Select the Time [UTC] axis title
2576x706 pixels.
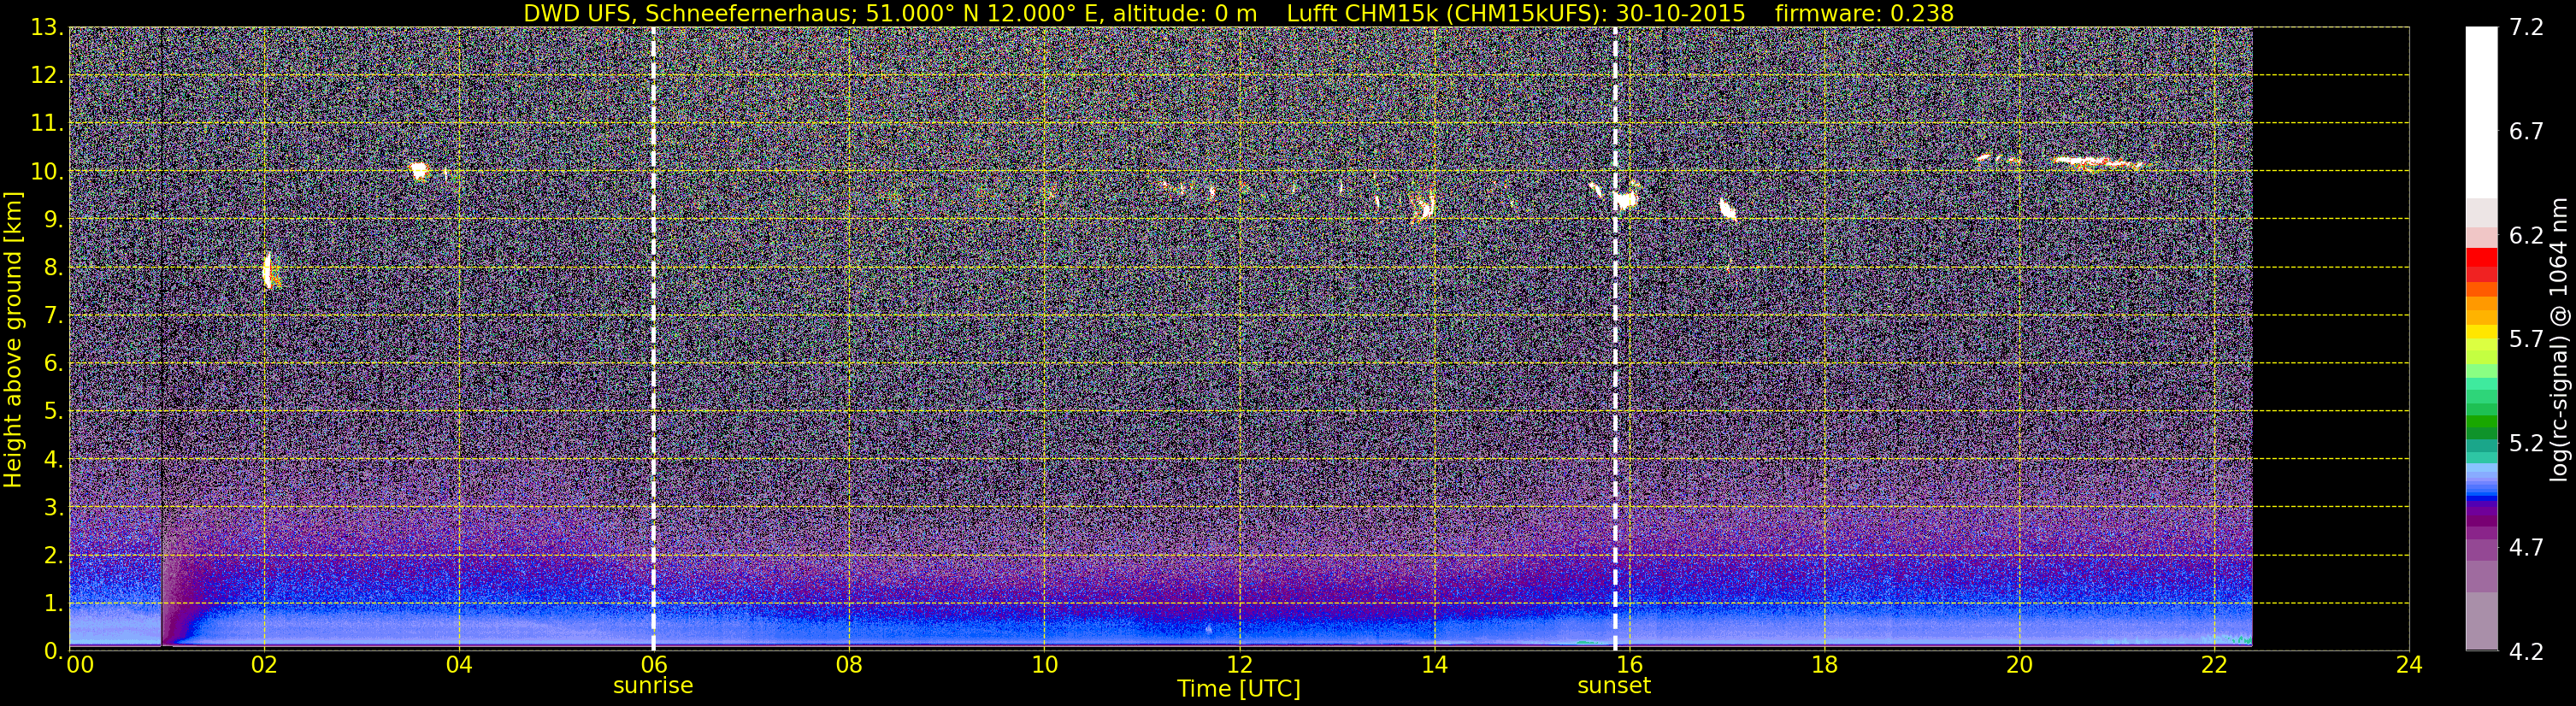click(x=1239, y=688)
